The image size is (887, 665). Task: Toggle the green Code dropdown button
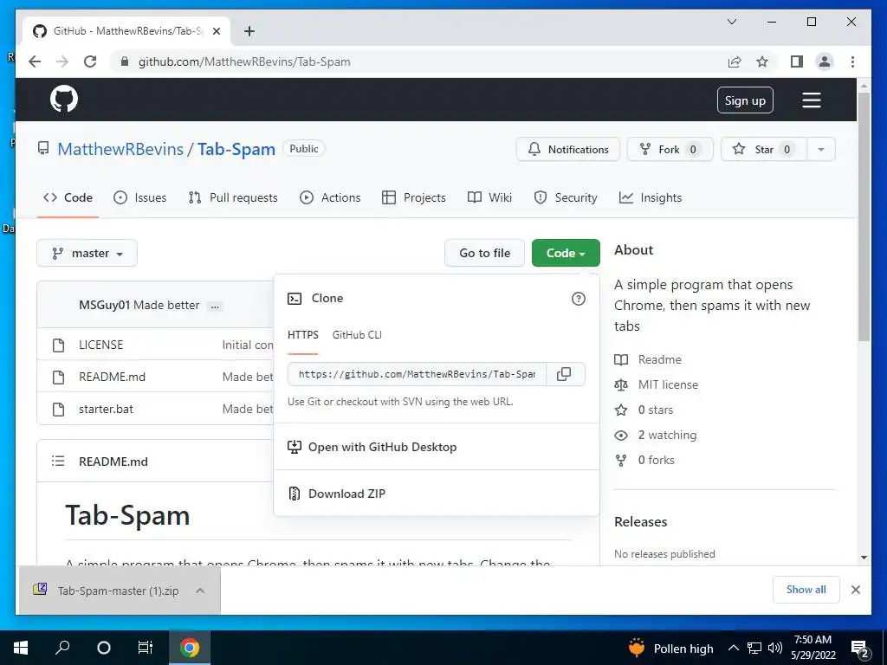coord(566,254)
